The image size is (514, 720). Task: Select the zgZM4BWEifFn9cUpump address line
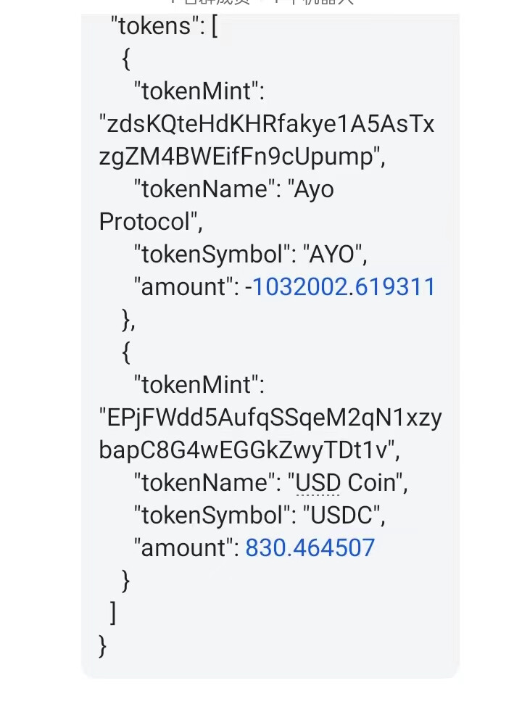[242, 157]
